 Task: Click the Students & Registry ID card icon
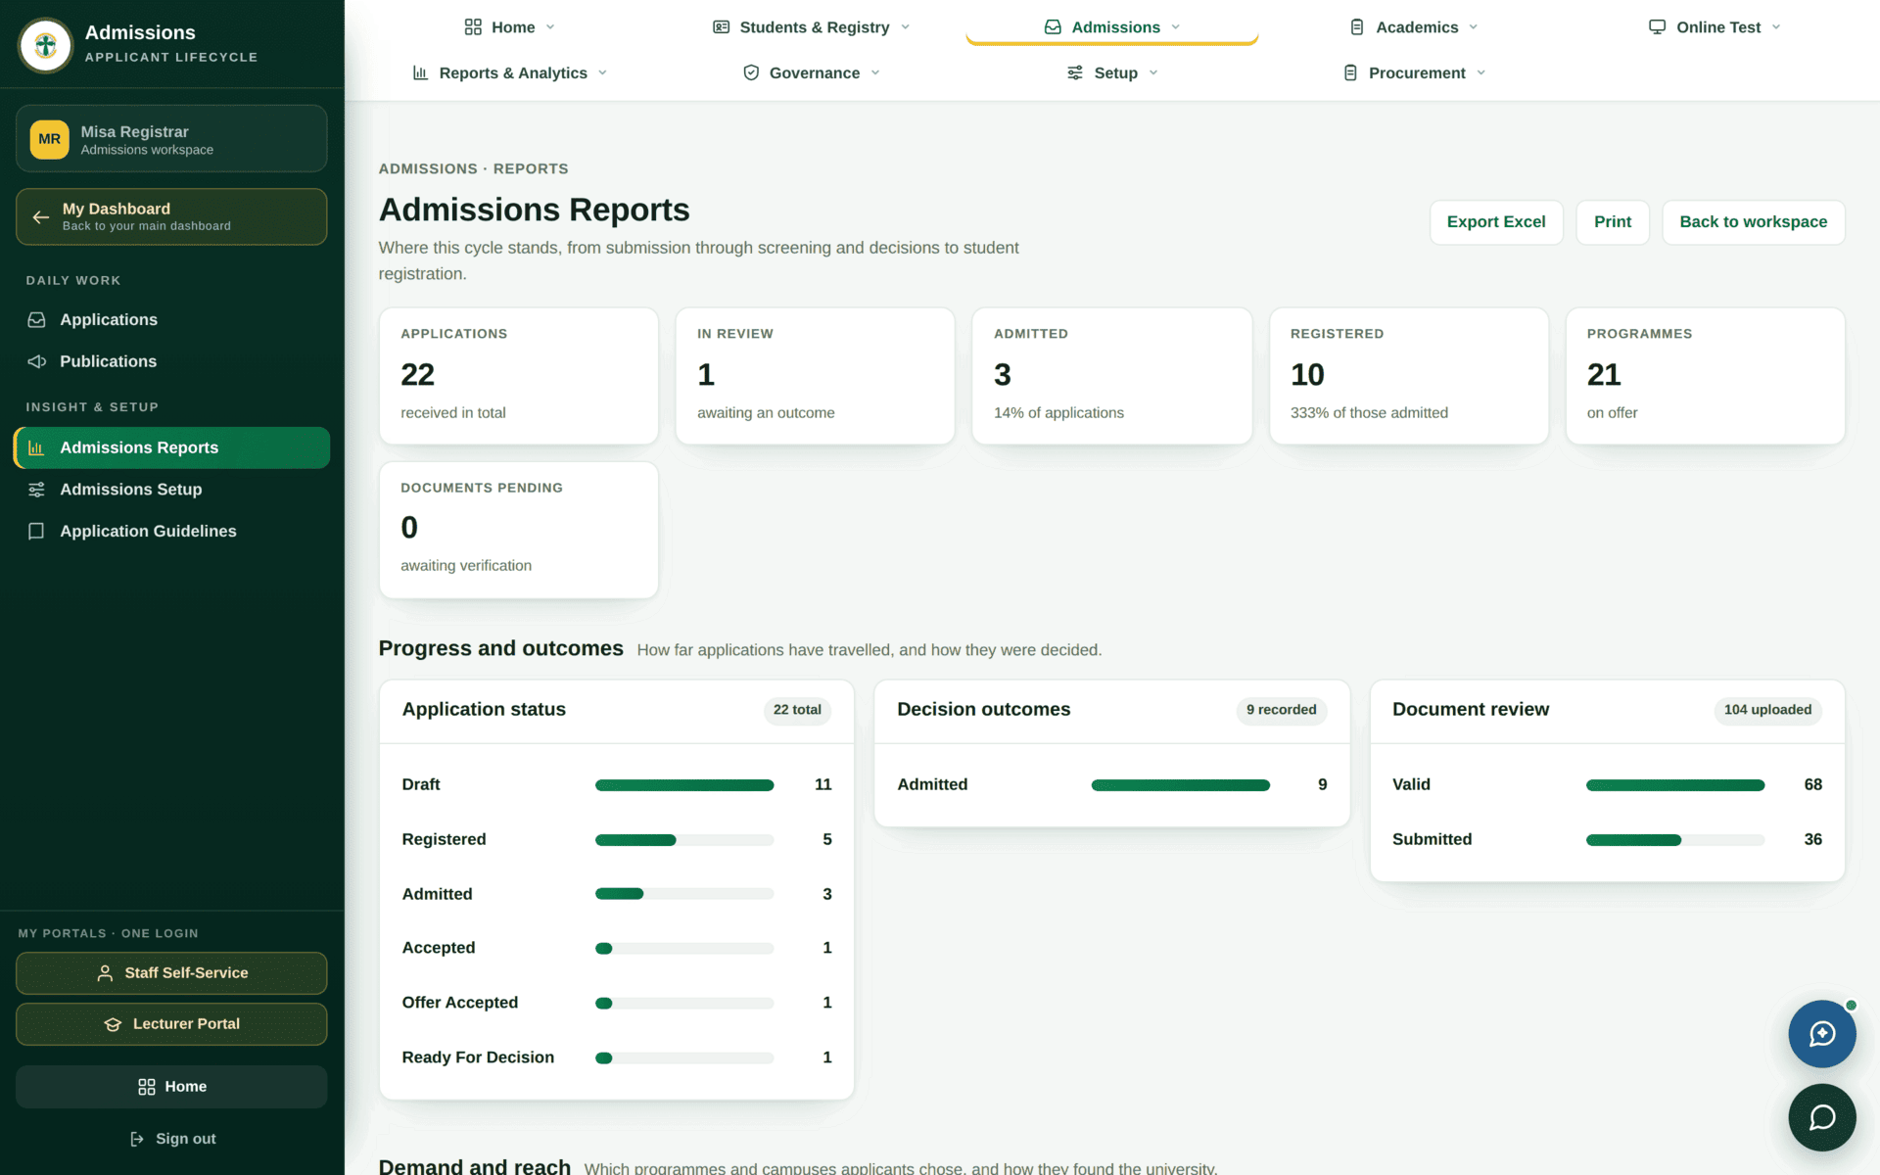(x=722, y=27)
